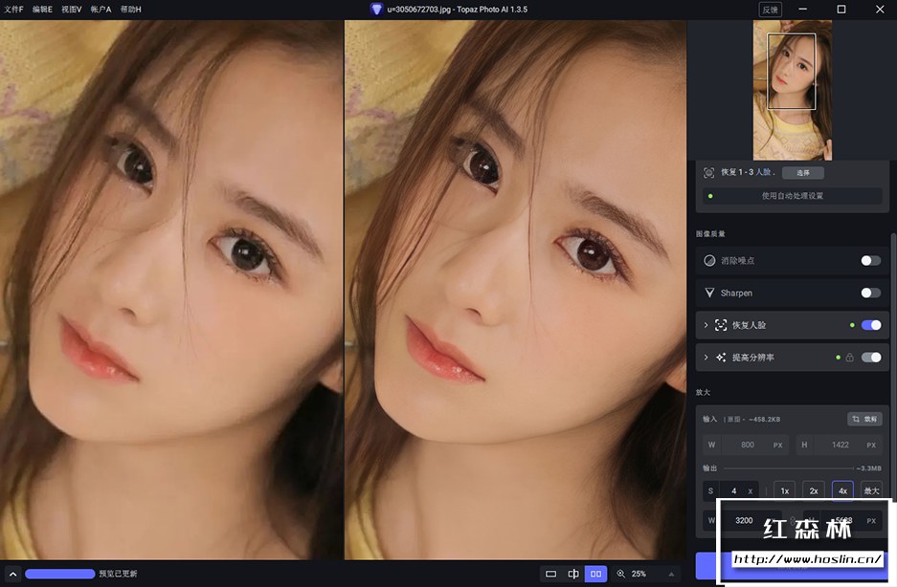Image resolution: width=897 pixels, height=587 pixels.
Task: Click the preview progress bar
Action: coord(60,574)
